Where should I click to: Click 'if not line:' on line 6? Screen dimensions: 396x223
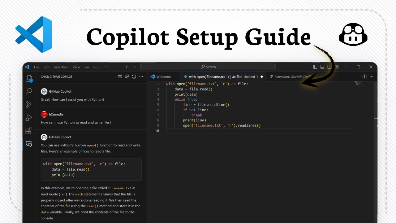point(195,110)
